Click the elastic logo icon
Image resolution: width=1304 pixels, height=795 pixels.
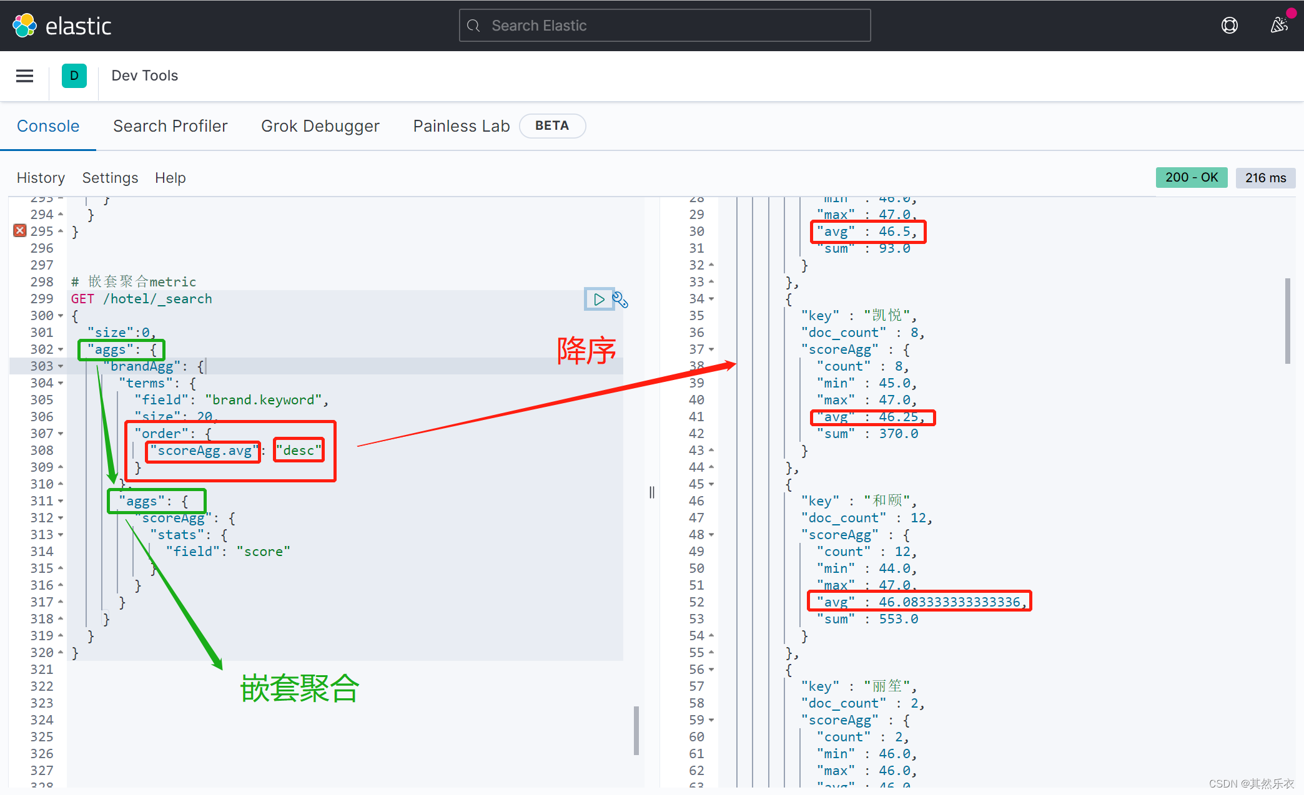coord(25,25)
